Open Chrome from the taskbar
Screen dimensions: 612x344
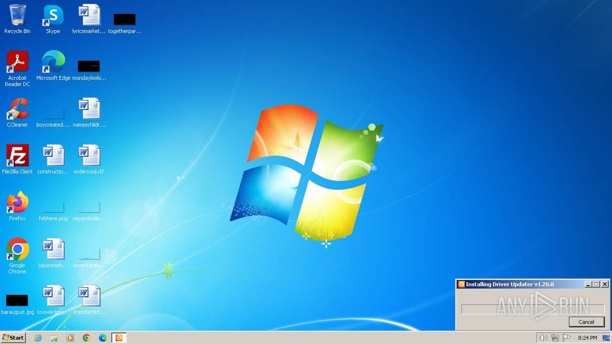pyautogui.click(x=87, y=338)
